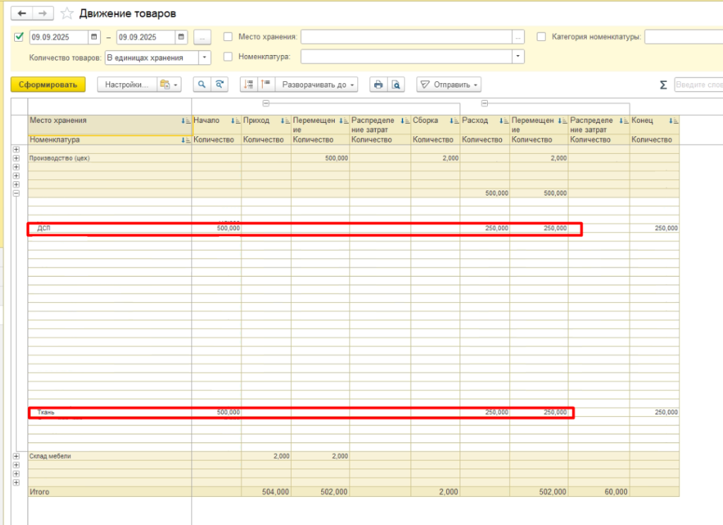Click the sigma sum icon
This screenshot has width=723, height=525.
click(663, 85)
